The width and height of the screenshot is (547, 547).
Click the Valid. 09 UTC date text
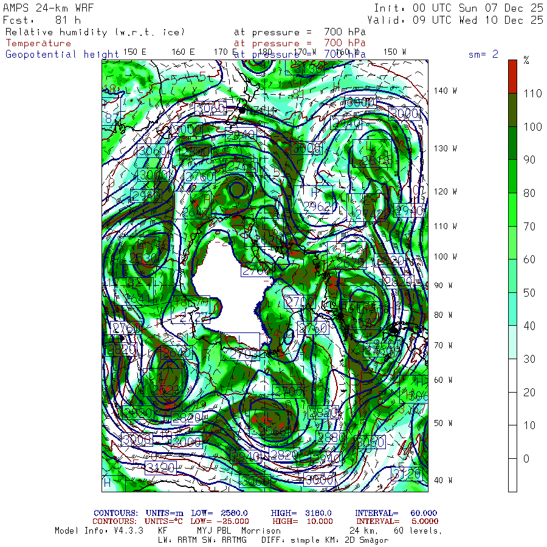pyautogui.click(x=458, y=19)
